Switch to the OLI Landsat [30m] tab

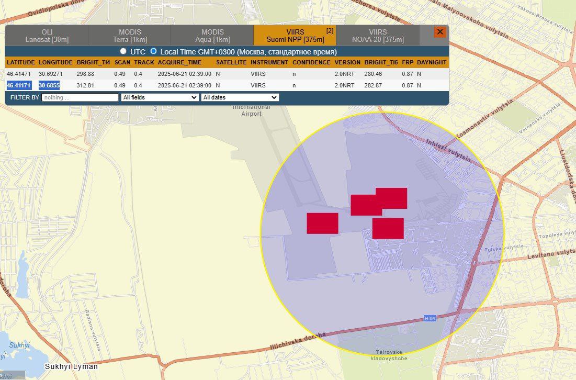pos(47,36)
